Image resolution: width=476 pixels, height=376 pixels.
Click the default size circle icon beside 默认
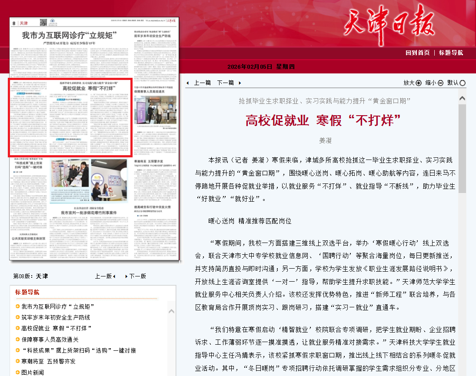click(x=463, y=83)
